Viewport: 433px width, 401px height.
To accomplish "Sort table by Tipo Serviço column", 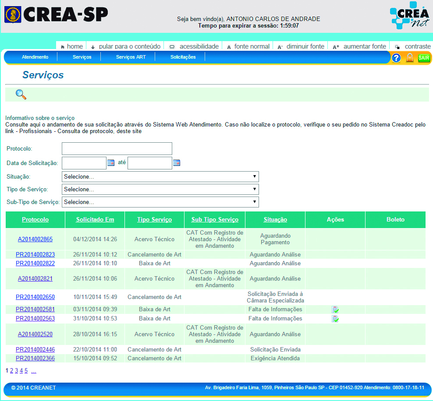I will tap(154, 219).
